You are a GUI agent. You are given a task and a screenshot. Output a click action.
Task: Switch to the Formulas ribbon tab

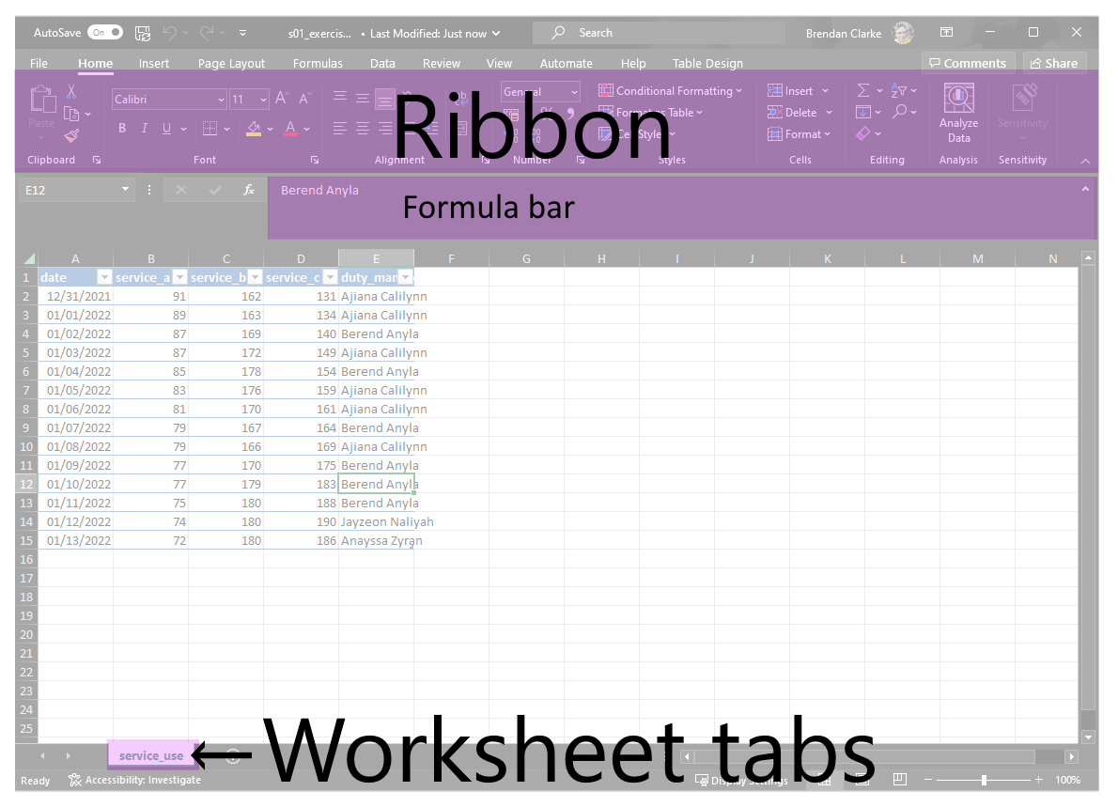318,64
